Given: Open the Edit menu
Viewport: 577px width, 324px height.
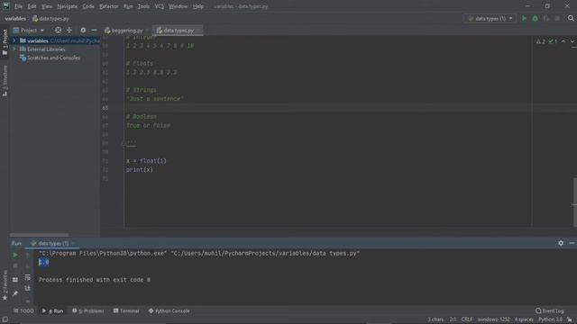Looking at the screenshot, I should (x=32, y=6).
